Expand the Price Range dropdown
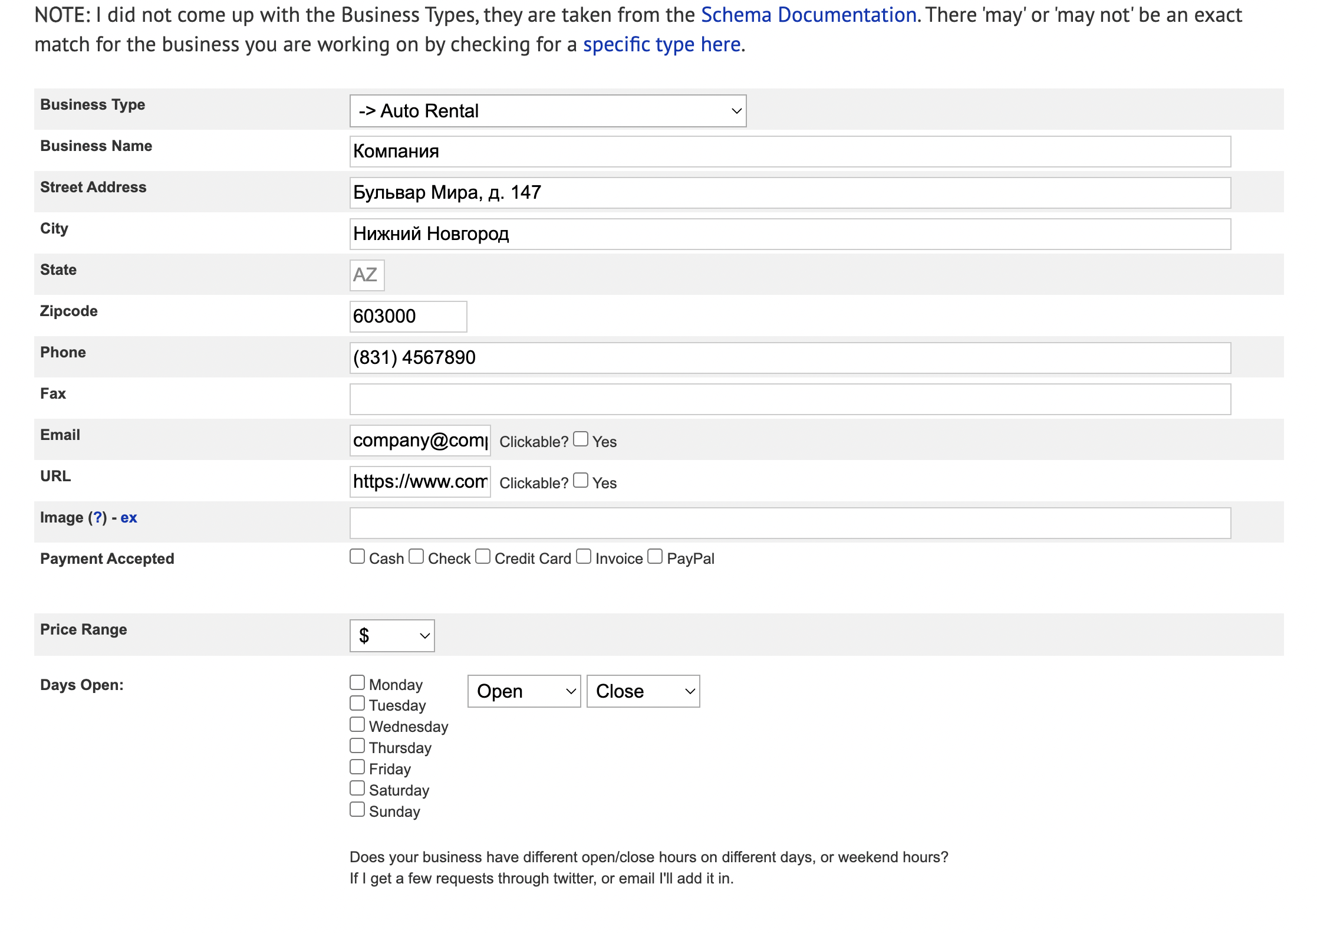Screen dimensions: 1317x933 (x=392, y=636)
